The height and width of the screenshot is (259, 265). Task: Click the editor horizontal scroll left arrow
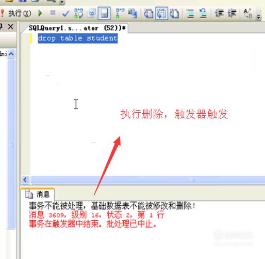25,180
